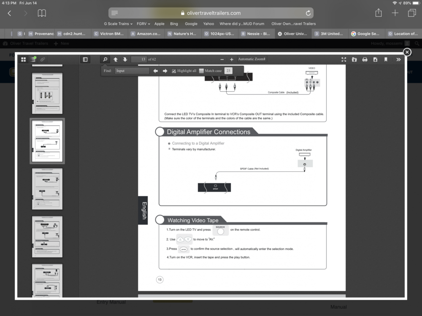Uncheck the Highlight all checkbox
The height and width of the screenshot is (316, 422).
point(174,71)
